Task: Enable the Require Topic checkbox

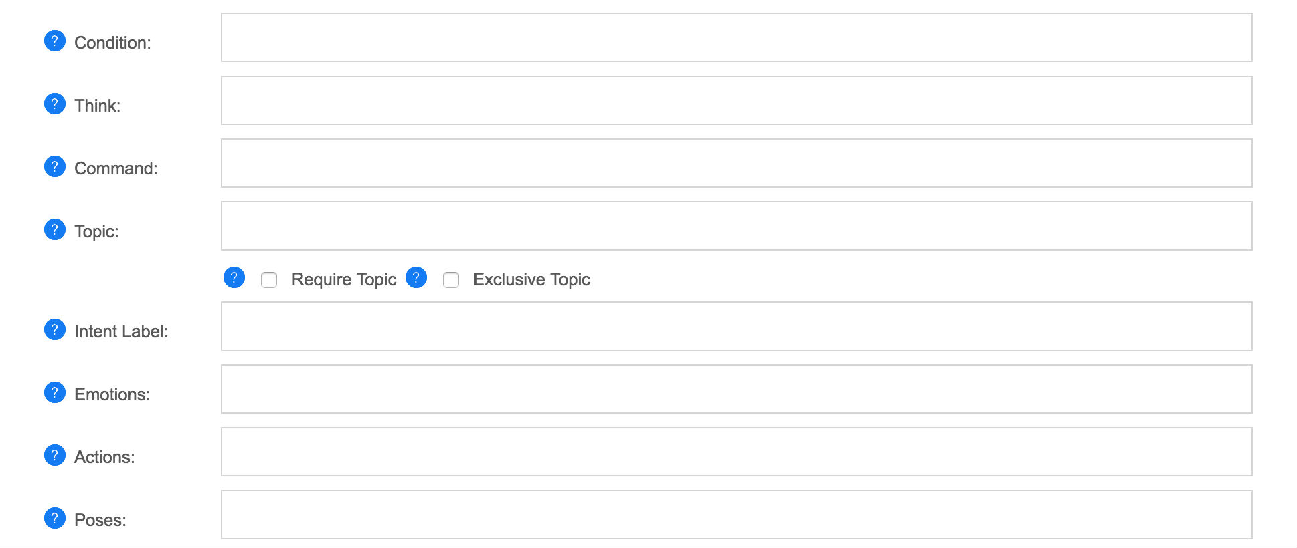Action: point(269,280)
